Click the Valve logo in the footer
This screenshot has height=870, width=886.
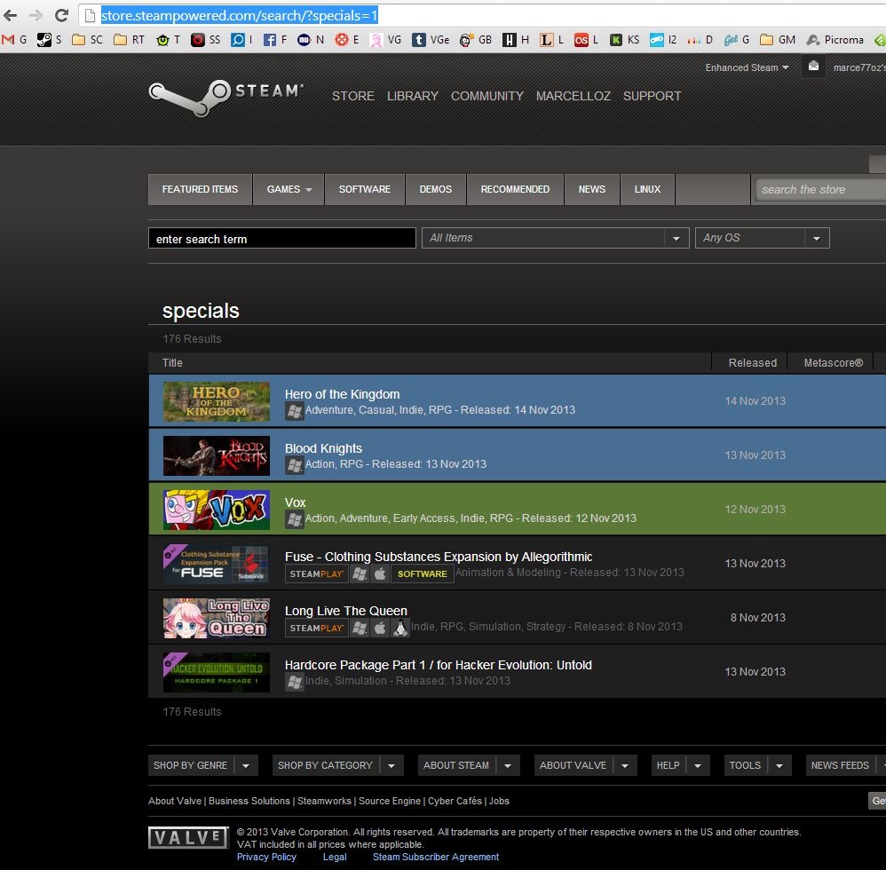point(188,837)
